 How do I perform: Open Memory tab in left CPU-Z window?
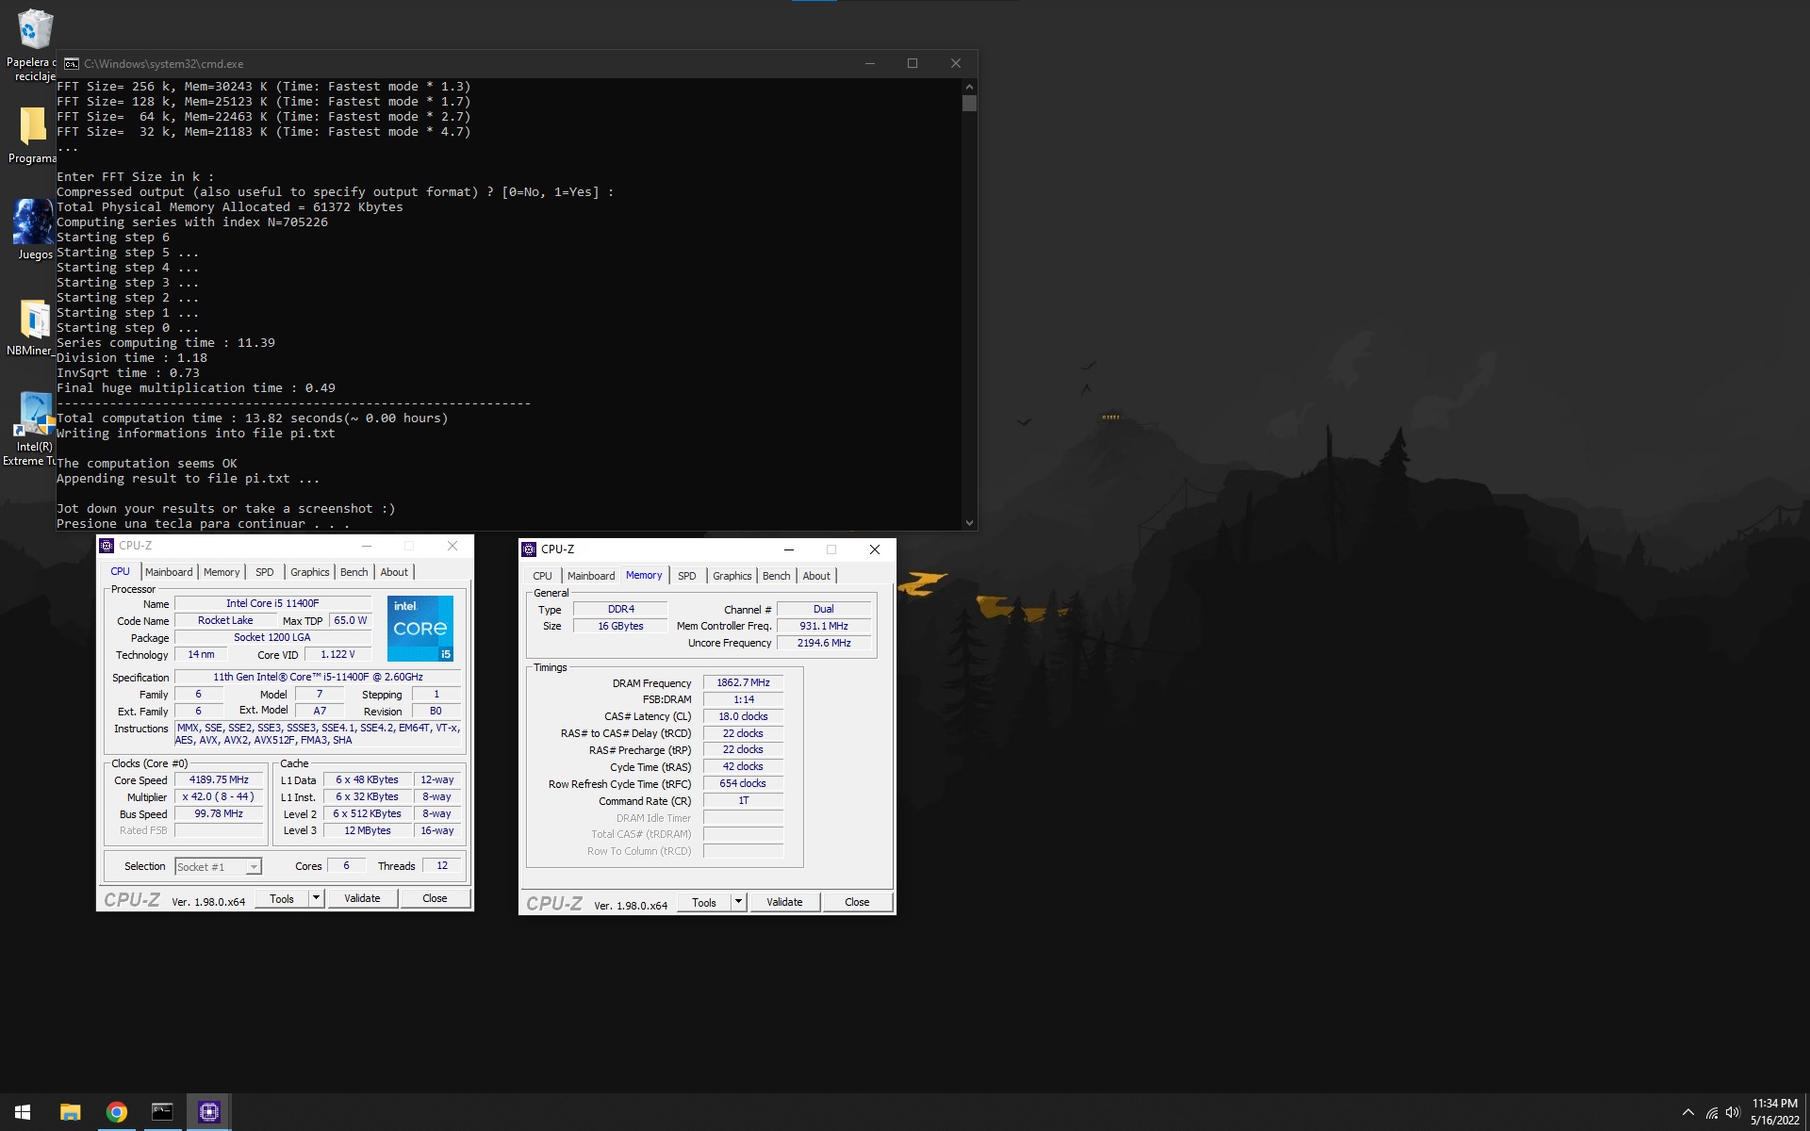[x=222, y=572]
